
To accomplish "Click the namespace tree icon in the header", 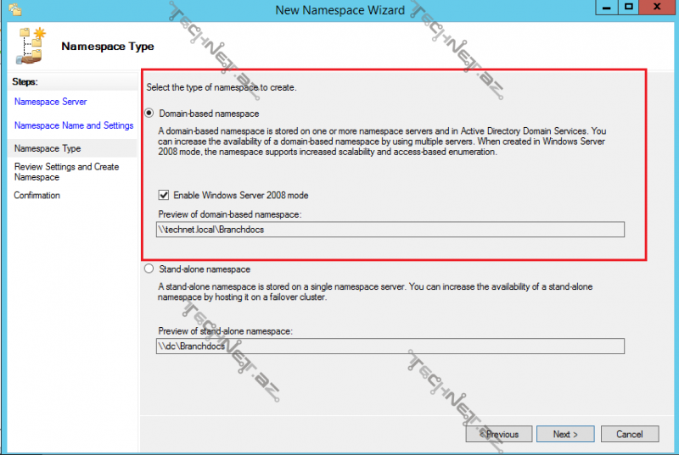I will pos(31,45).
